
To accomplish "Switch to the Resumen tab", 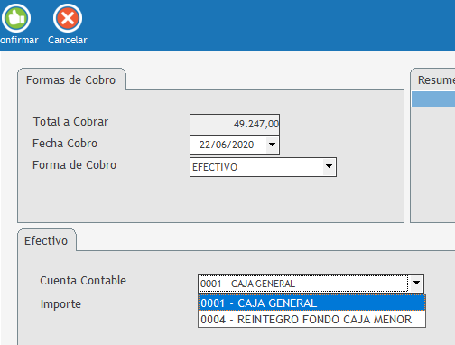I will 434,79.
